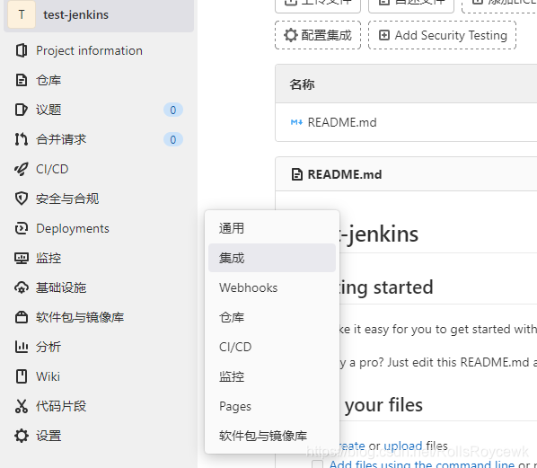
Task: Click the 配置集成 button
Action: coord(318,35)
